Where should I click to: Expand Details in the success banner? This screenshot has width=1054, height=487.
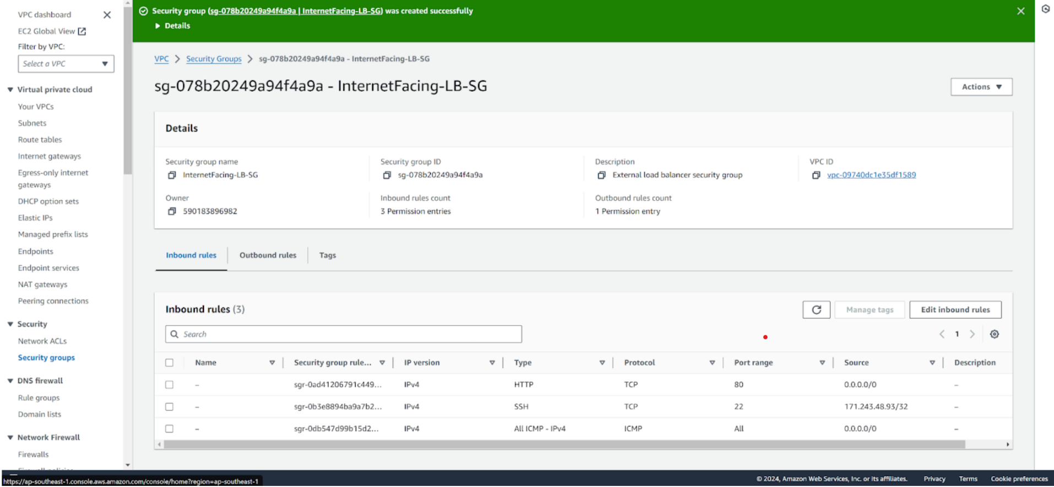(172, 26)
